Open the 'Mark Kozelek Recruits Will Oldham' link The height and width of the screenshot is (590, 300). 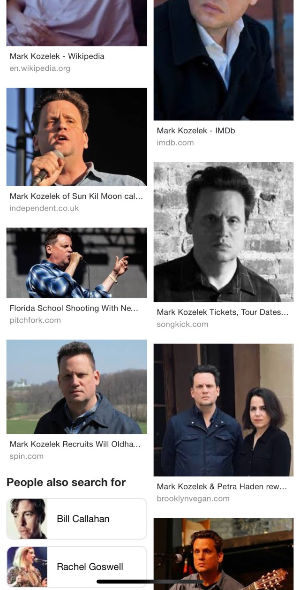pos(75,444)
